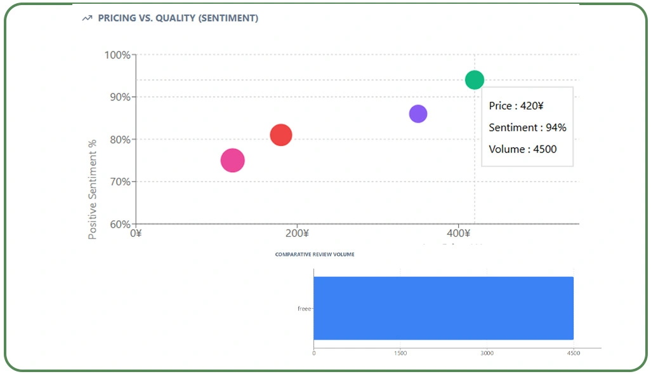Click the blue review volume bar
Screen dimensions: 651x374
(x=444, y=308)
